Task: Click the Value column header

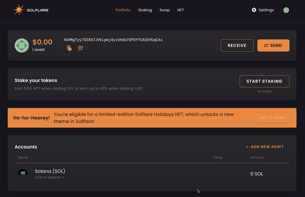Action: [x=217, y=157]
